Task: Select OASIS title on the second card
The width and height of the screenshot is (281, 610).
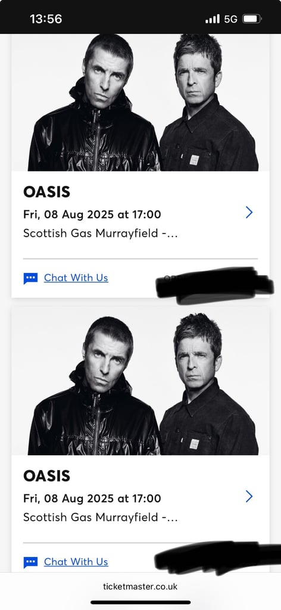Action: pos(46,476)
